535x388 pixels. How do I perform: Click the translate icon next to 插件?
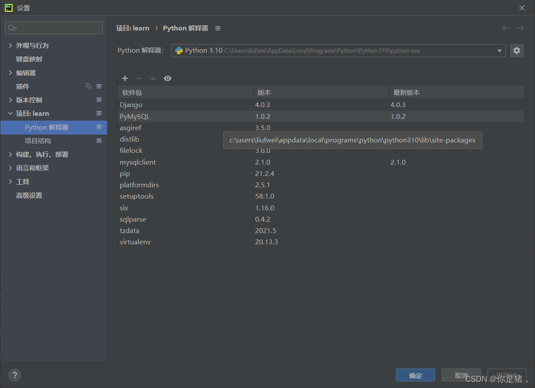[88, 86]
